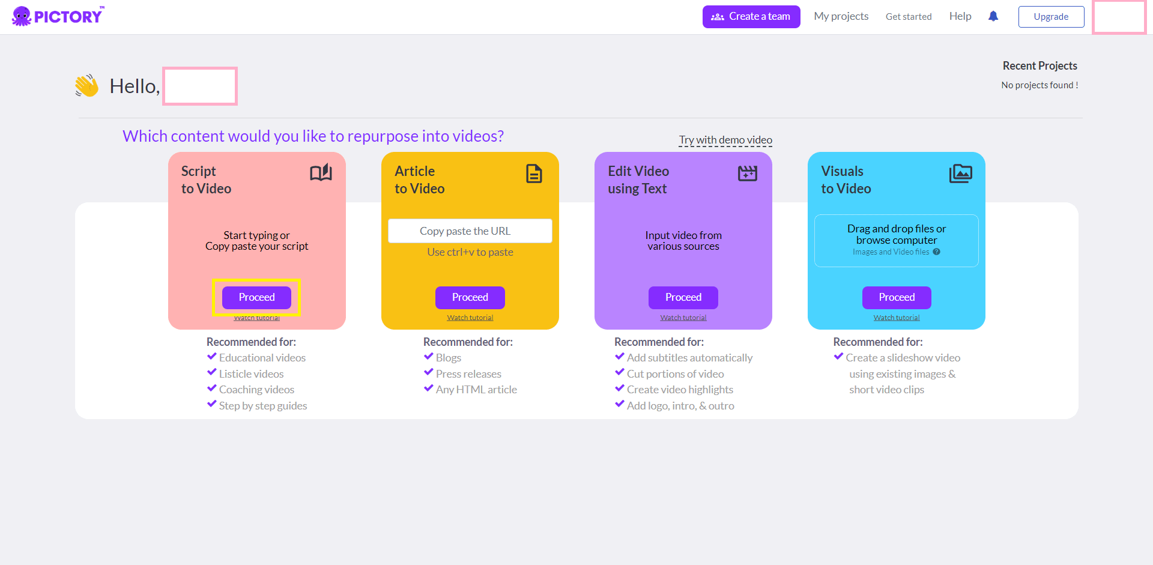Open My projects
The image size is (1153, 565).
coord(841,16)
